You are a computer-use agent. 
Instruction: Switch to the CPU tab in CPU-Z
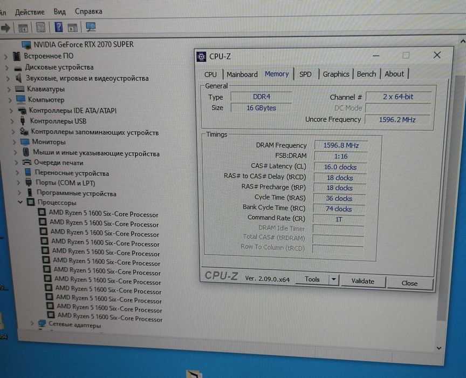pyautogui.click(x=210, y=75)
